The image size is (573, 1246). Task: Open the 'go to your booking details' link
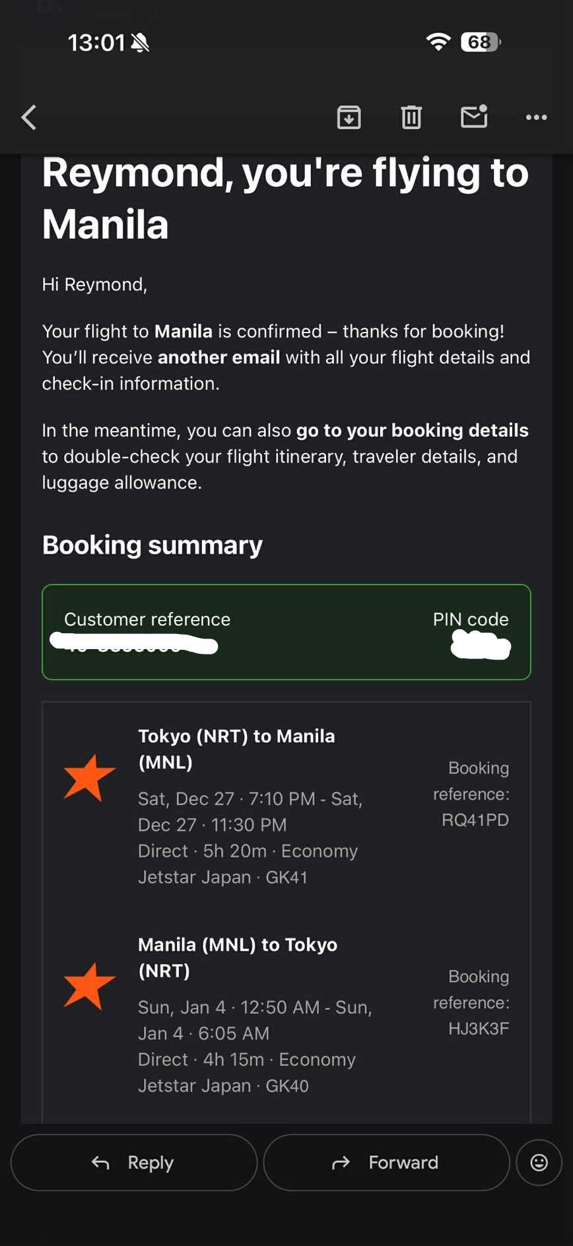tap(412, 430)
